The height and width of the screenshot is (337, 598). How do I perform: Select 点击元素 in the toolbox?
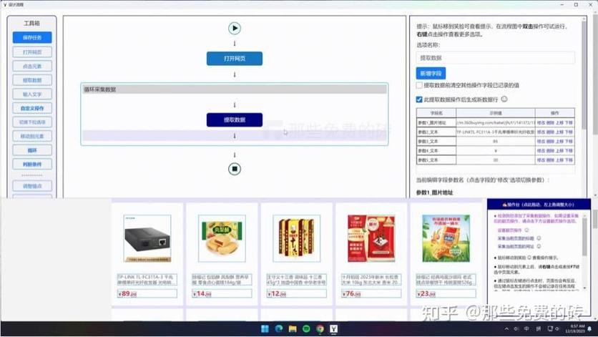(32, 66)
